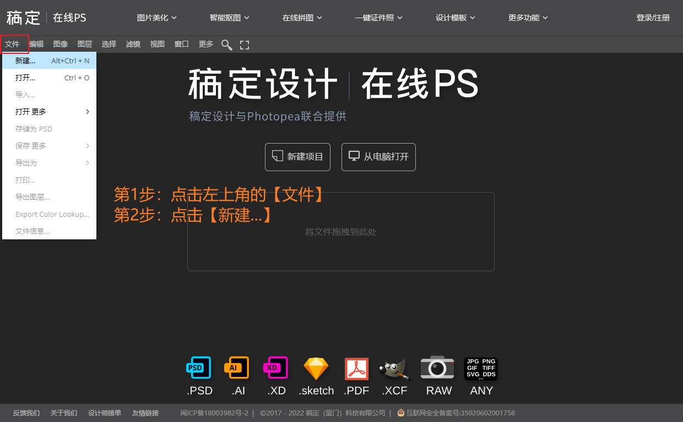Toggle fullscreen mode icon
The height and width of the screenshot is (422, 683).
click(x=245, y=45)
